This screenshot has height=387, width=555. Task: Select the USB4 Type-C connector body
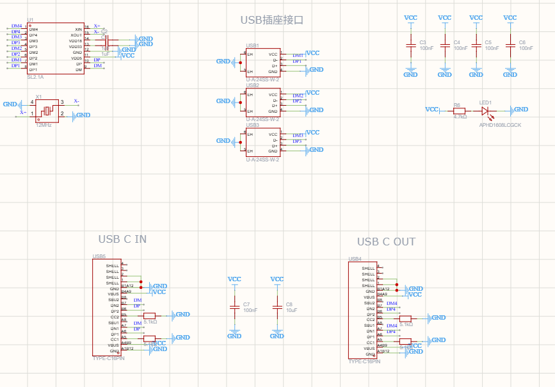362,310
